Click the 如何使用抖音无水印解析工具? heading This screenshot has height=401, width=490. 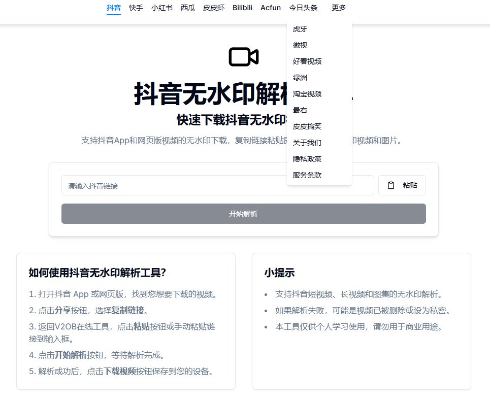click(x=97, y=273)
